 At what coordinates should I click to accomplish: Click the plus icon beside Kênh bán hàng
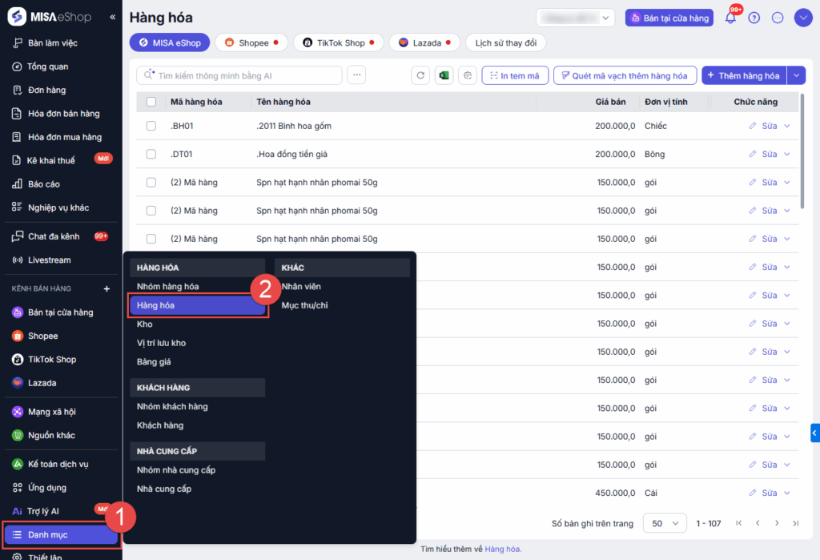tap(107, 288)
